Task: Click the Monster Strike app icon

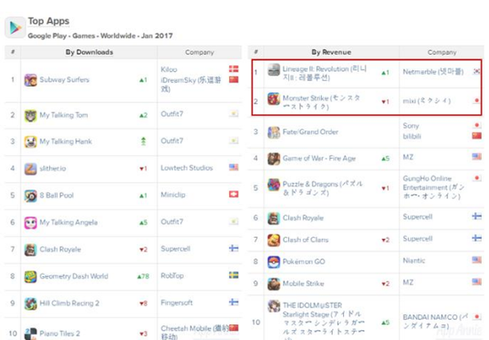Action: 274,99
